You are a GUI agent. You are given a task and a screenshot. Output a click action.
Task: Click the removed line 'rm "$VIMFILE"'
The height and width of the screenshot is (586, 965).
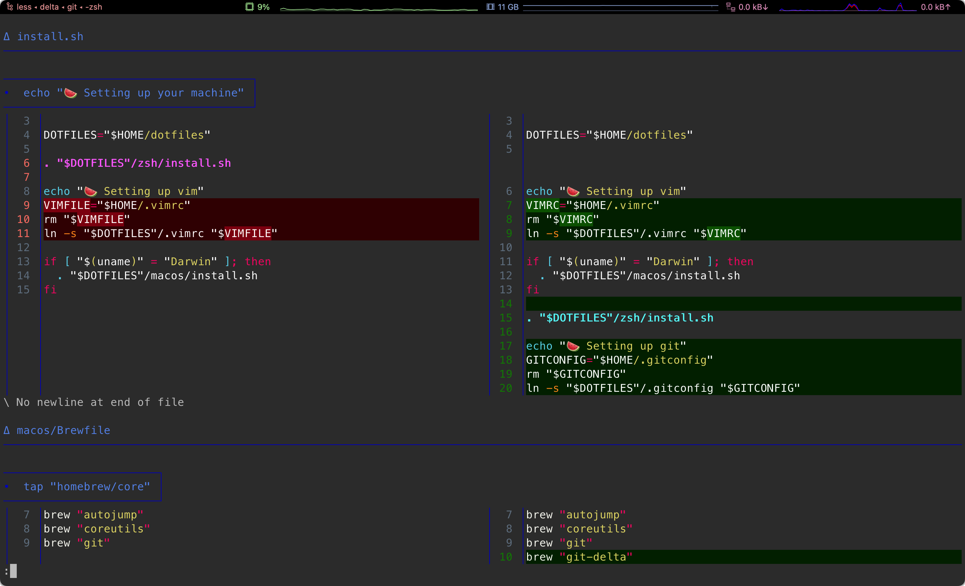click(x=86, y=219)
